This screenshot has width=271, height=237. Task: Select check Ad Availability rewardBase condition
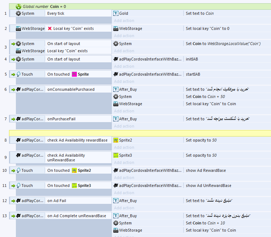78,140
